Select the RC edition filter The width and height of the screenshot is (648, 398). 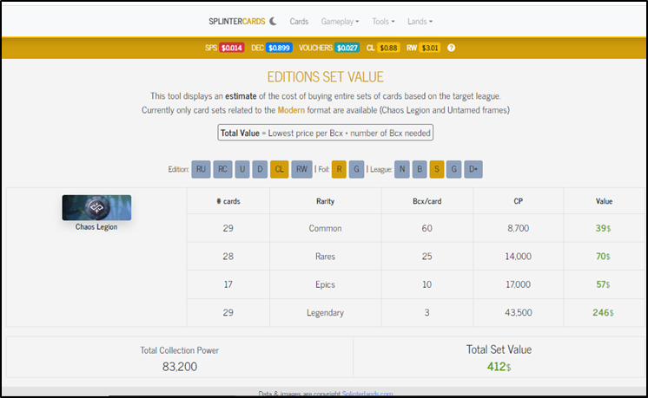coord(222,169)
